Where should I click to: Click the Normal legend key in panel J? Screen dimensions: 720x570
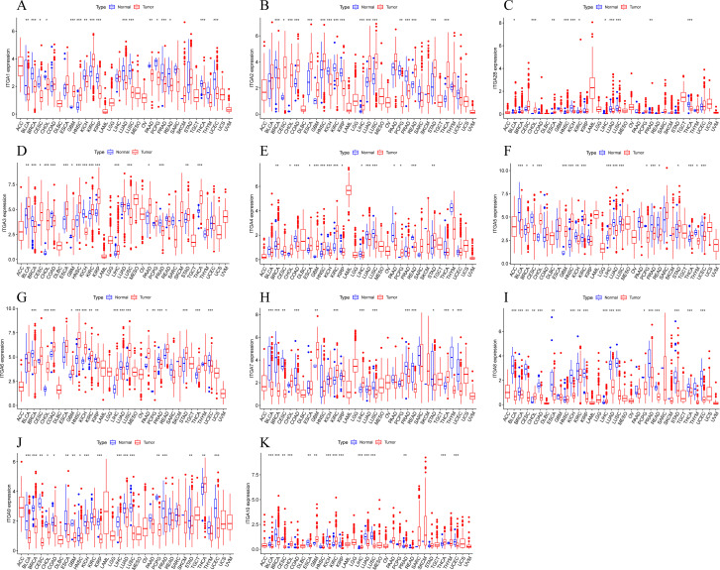(x=113, y=442)
